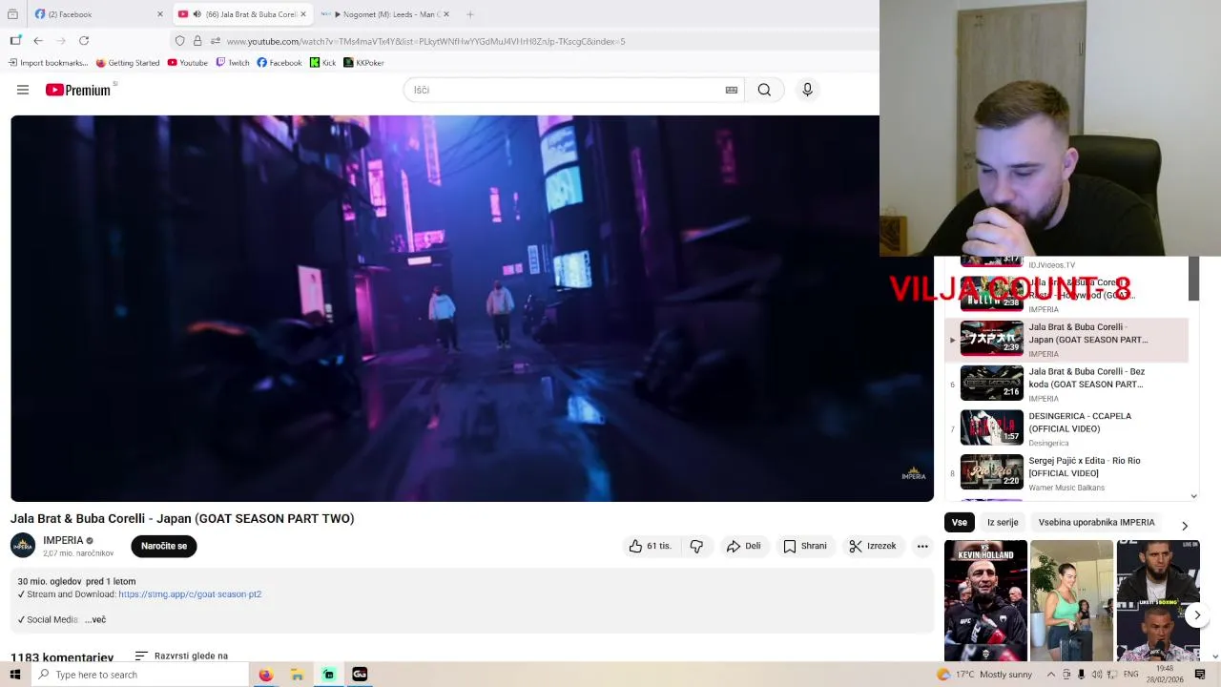Viewport: 1221px width, 687px height.
Task: Open the weather 17°C Mostly sunny widget
Action: (x=984, y=675)
